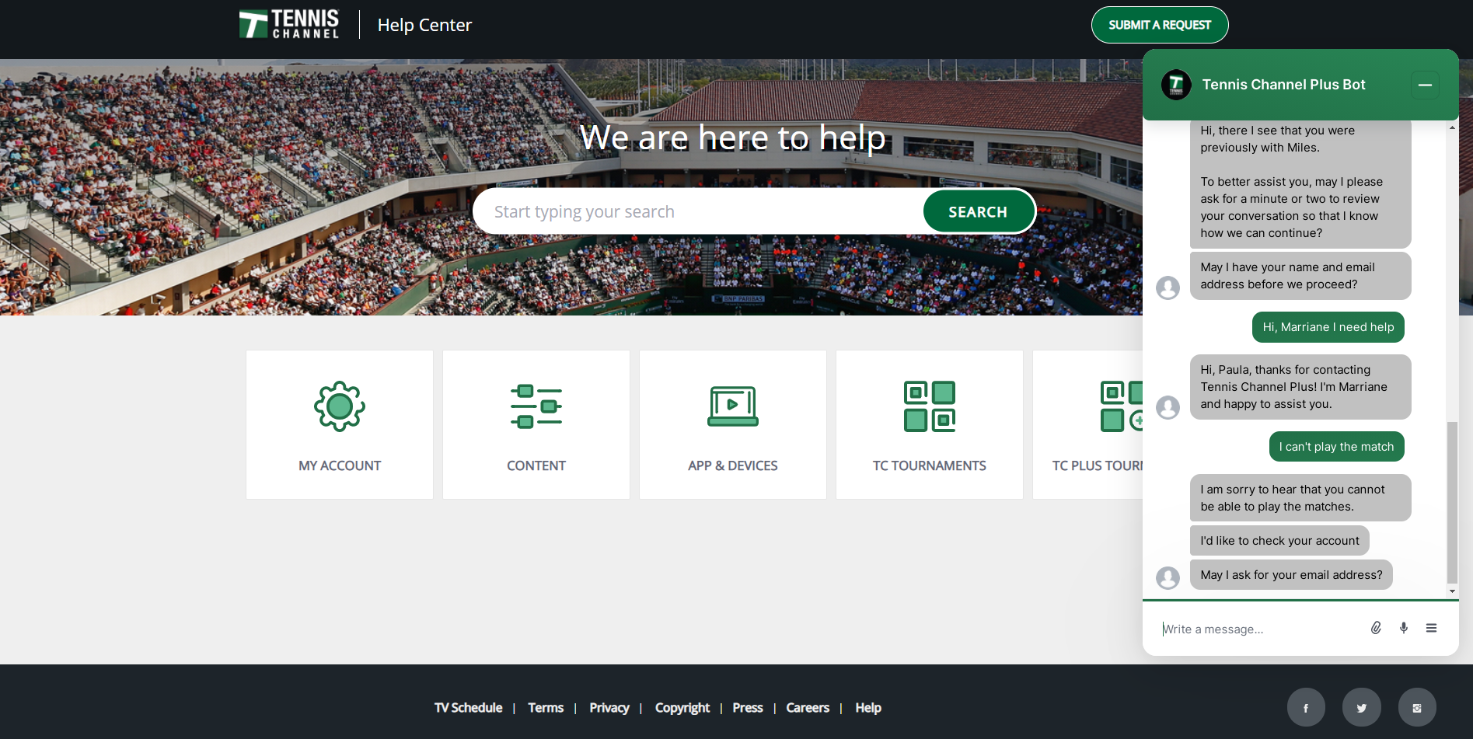Click agent avatar beside Marriane greeting
The height and width of the screenshot is (739, 1473).
[1168, 407]
